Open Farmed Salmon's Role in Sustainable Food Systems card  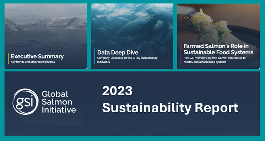click(218, 36)
